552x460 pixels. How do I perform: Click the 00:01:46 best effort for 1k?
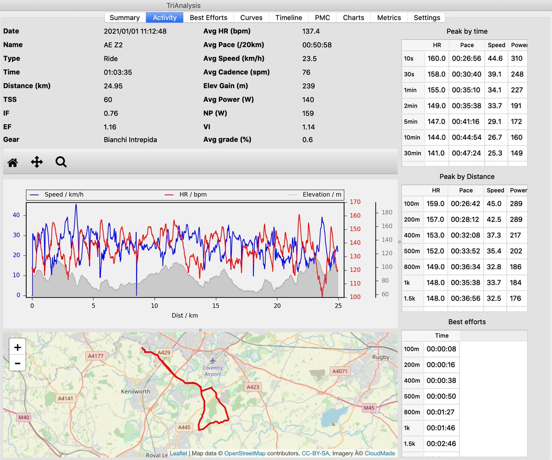click(442, 428)
